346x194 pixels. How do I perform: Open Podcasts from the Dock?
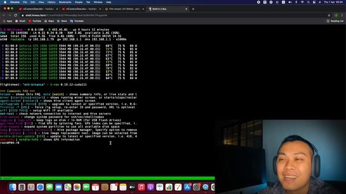(150, 187)
